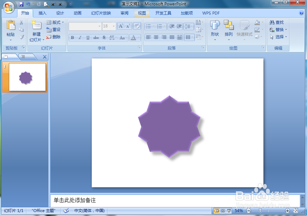Toggle underline formatting
307x216 pixels.
[x=88, y=38]
